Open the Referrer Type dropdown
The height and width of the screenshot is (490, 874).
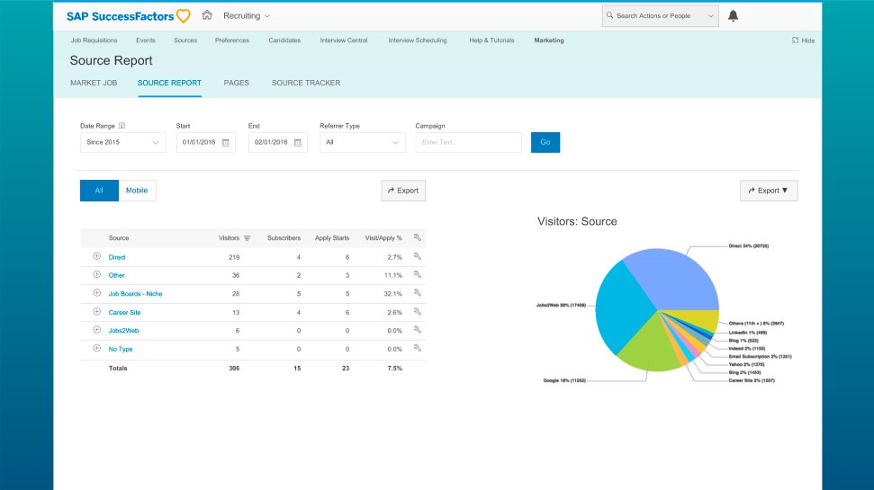tap(362, 142)
